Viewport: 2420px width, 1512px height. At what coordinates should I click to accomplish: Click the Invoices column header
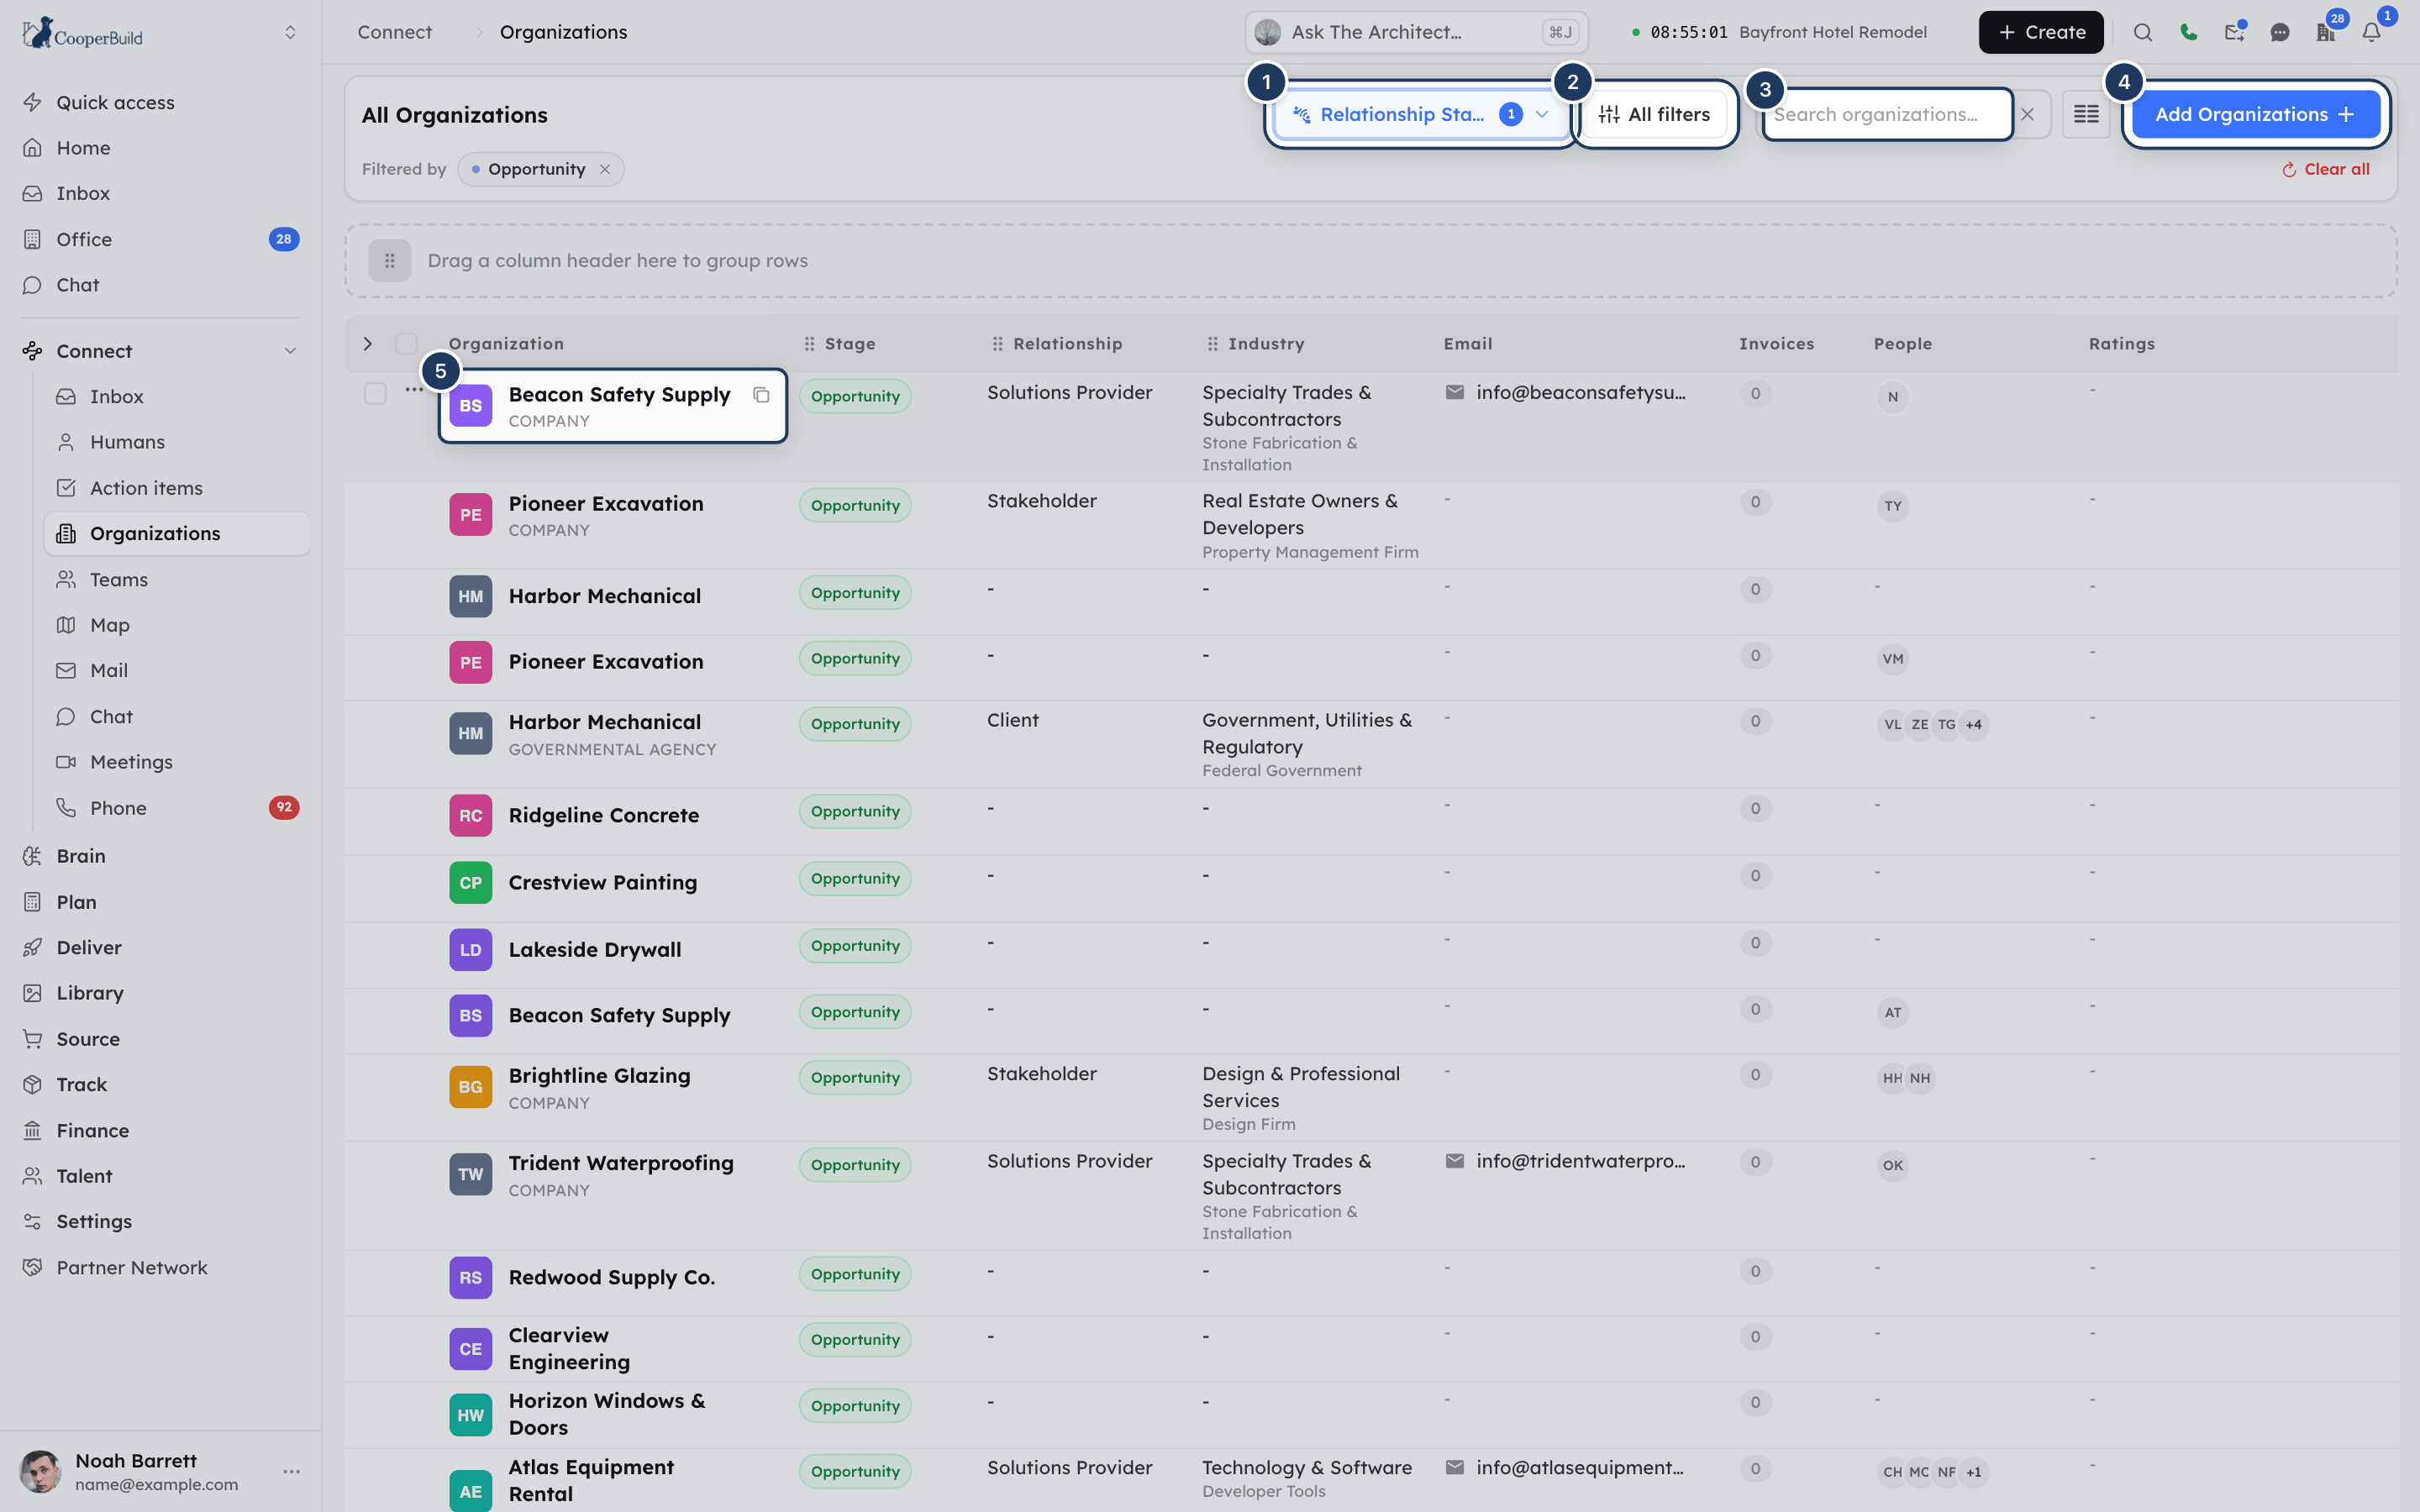(1776, 344)
